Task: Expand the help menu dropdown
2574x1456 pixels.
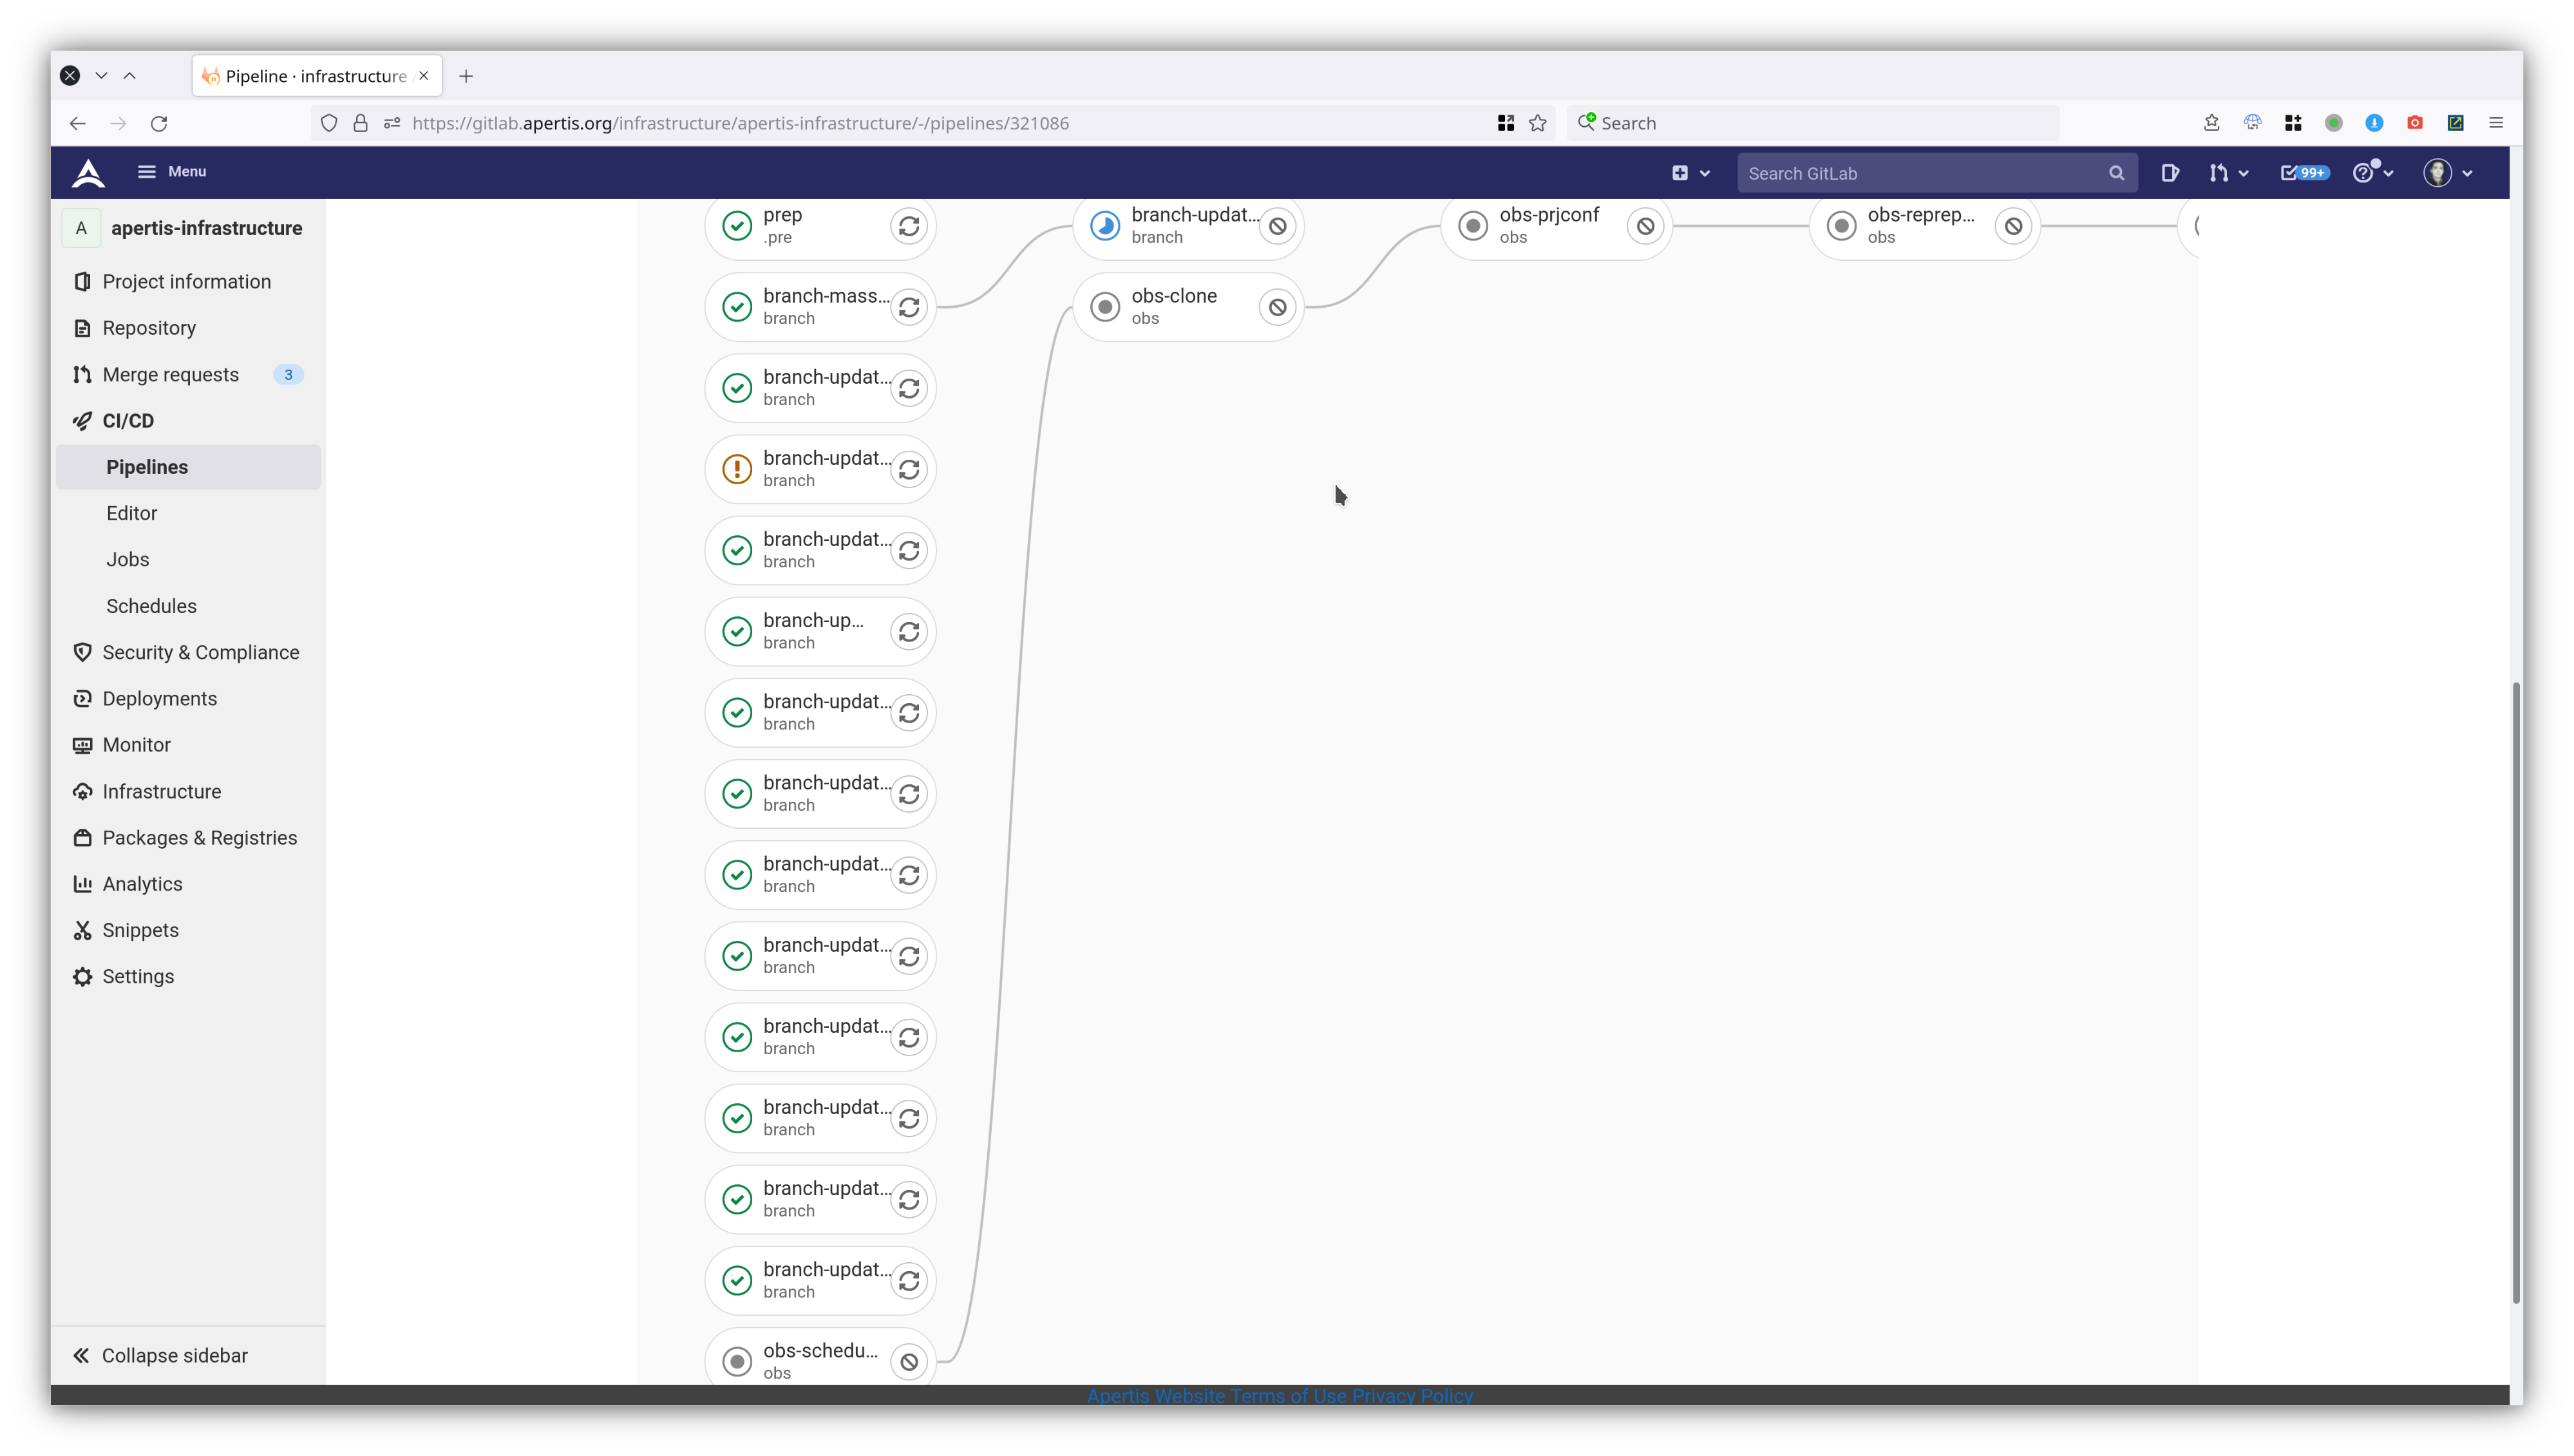Action: [2372, 173]
